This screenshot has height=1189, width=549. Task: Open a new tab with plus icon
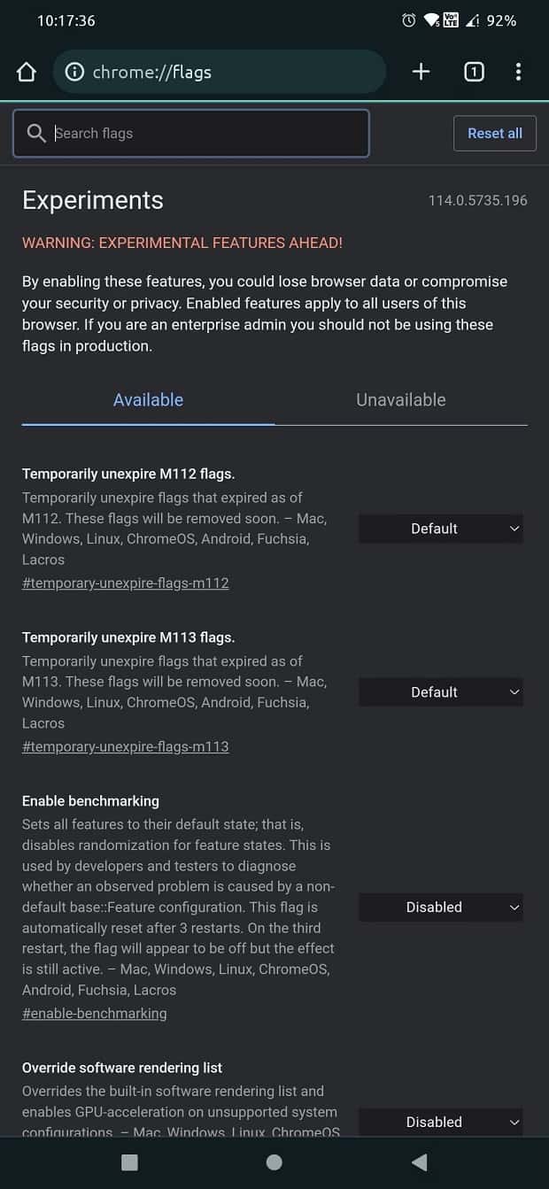421,72
